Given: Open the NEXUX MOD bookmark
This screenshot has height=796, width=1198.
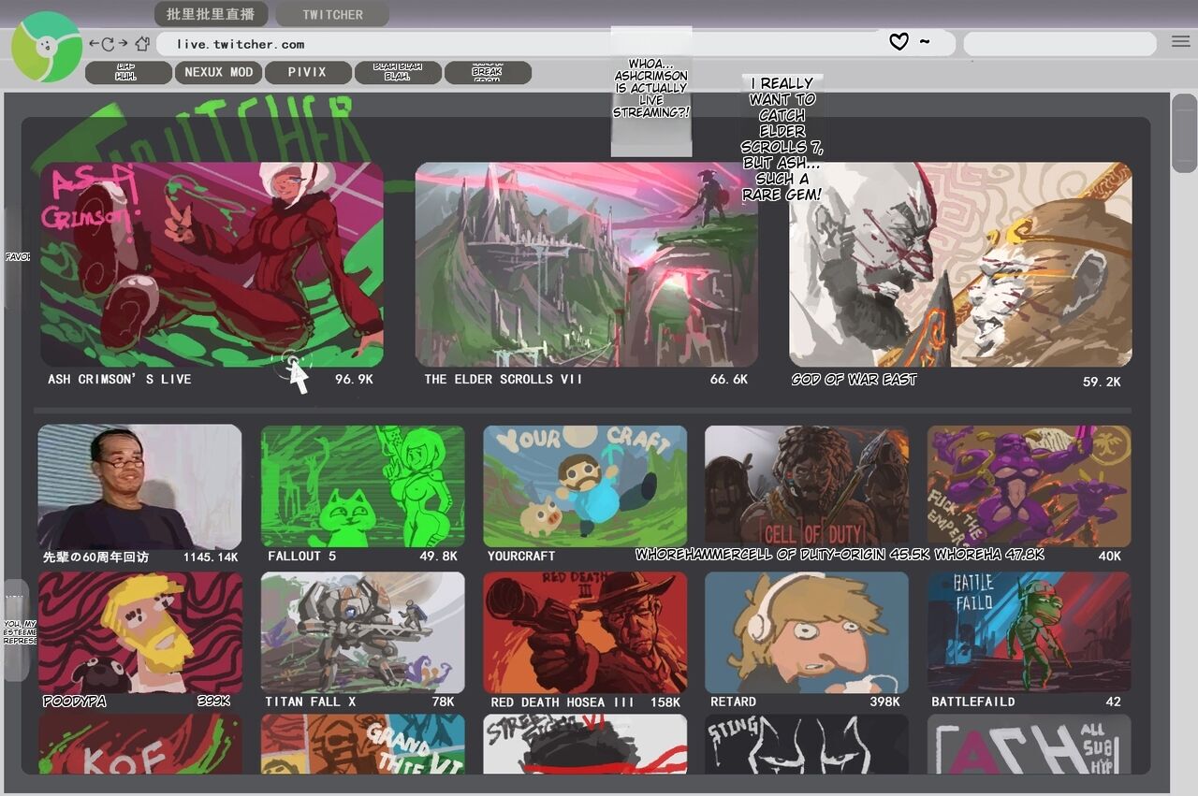Looking at the screenshot, I should click(x=218, y=72).
